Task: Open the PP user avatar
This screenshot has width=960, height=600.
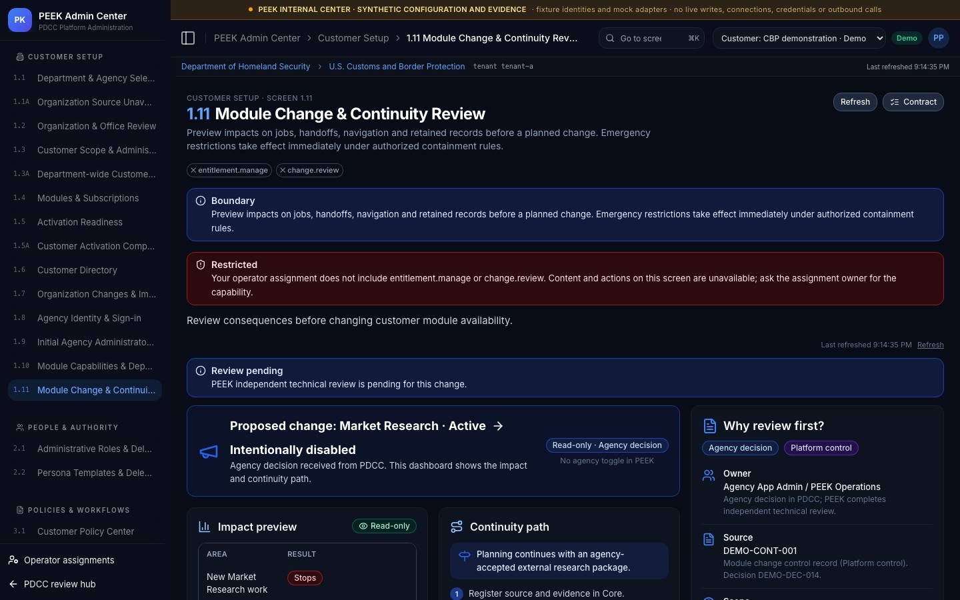Action: tap(938, 38)
